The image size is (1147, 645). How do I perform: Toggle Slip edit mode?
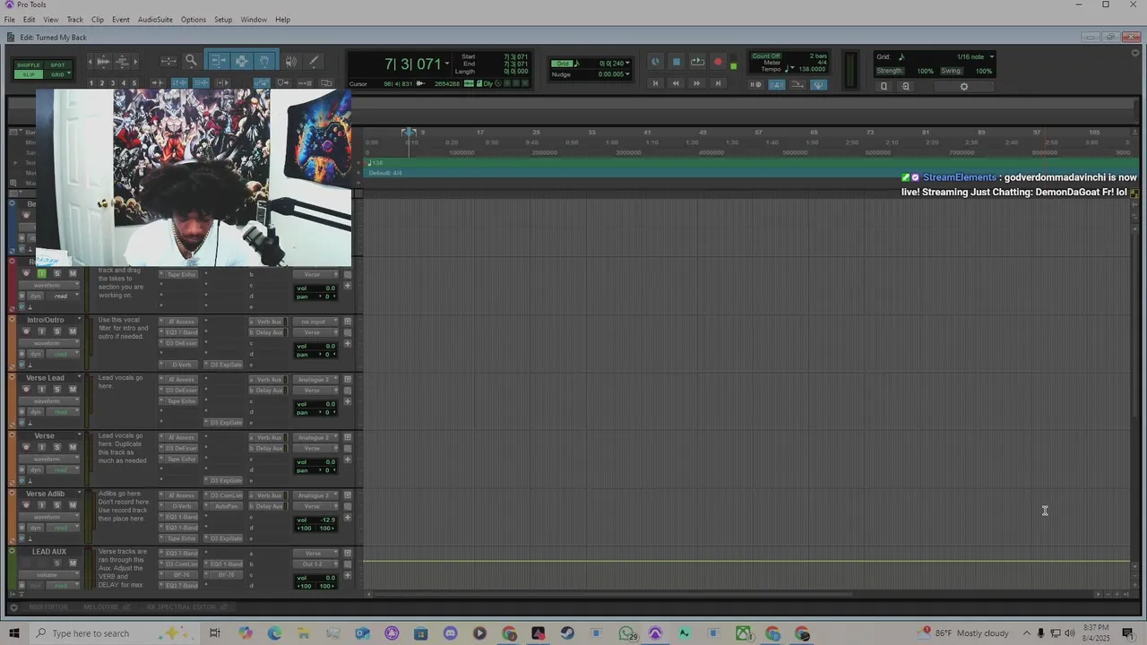pos(29,74)
